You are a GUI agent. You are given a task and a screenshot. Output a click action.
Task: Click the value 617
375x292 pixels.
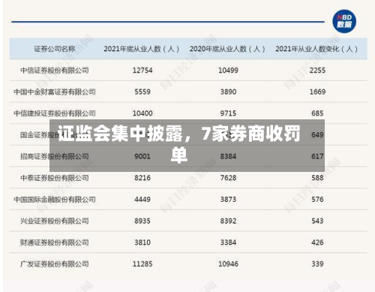coord(317,156)
